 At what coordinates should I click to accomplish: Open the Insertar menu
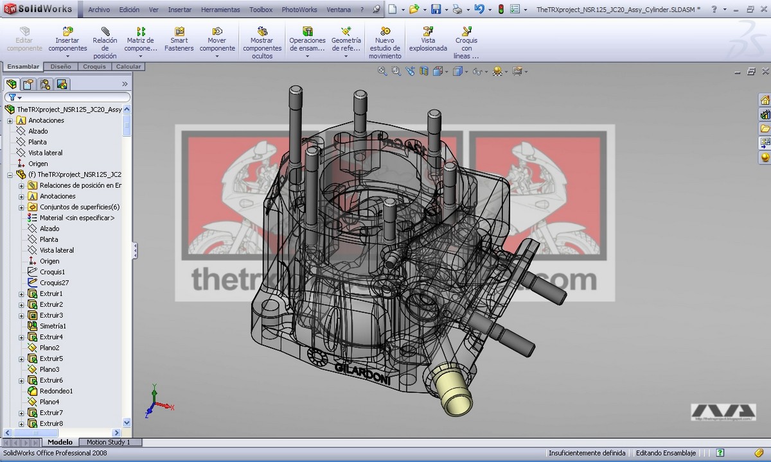pos(179,10)
